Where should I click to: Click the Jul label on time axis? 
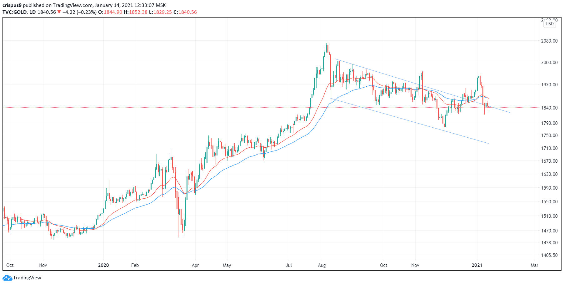click(289, 265)
